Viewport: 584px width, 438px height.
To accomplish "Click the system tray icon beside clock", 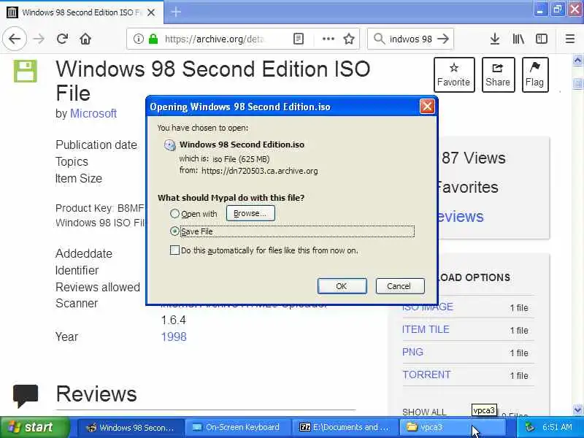I will point(529,427).
